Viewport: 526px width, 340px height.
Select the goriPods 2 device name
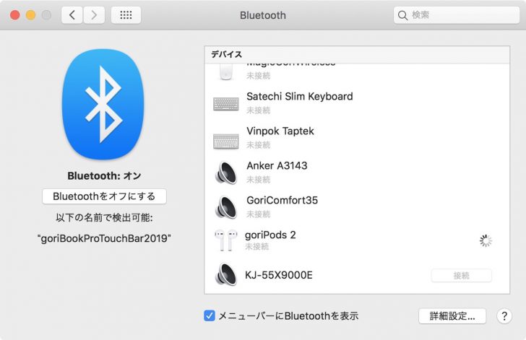point(270,235)
